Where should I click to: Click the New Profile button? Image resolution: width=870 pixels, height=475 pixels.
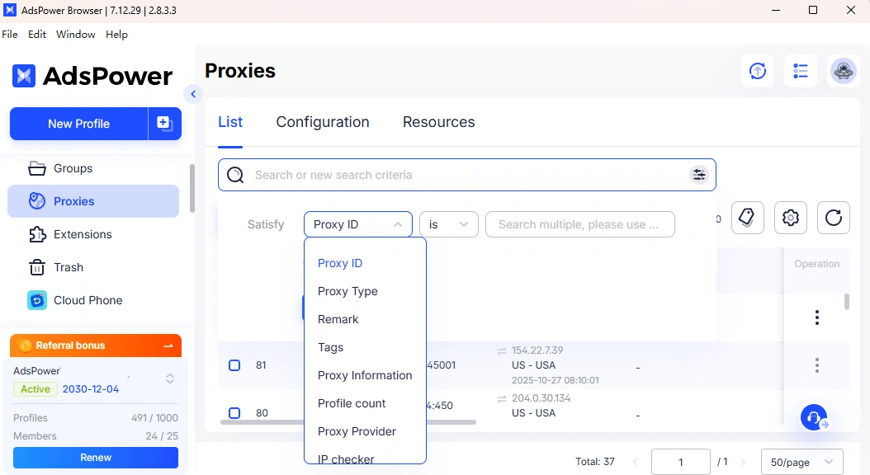pos(78,124)
